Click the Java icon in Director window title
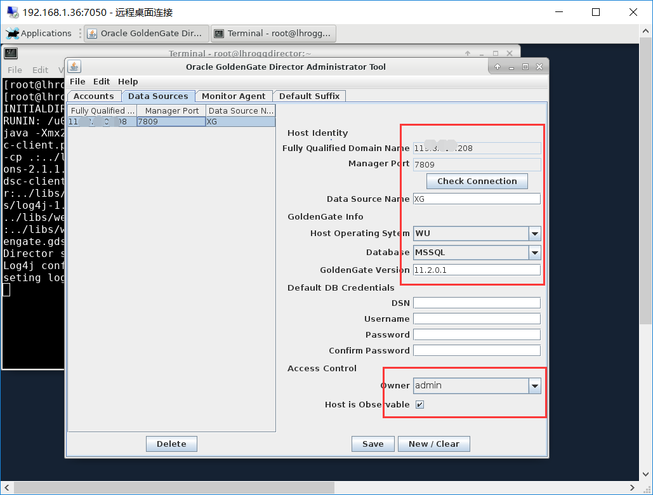 pos(74,67)
